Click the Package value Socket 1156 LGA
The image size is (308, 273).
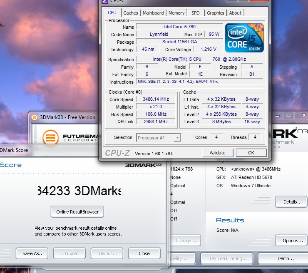coord(179,42)
